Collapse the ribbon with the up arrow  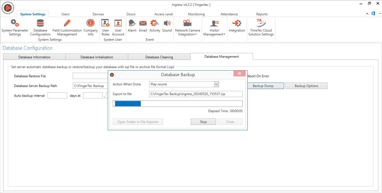pyautogui.click(x=367, y=14)
